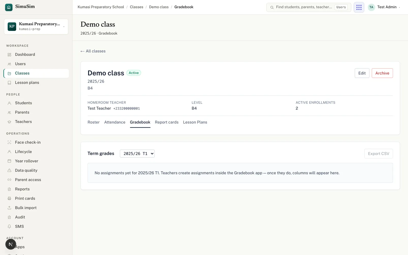Open Lesson plans in the sidebar

[x=36, y=83]
